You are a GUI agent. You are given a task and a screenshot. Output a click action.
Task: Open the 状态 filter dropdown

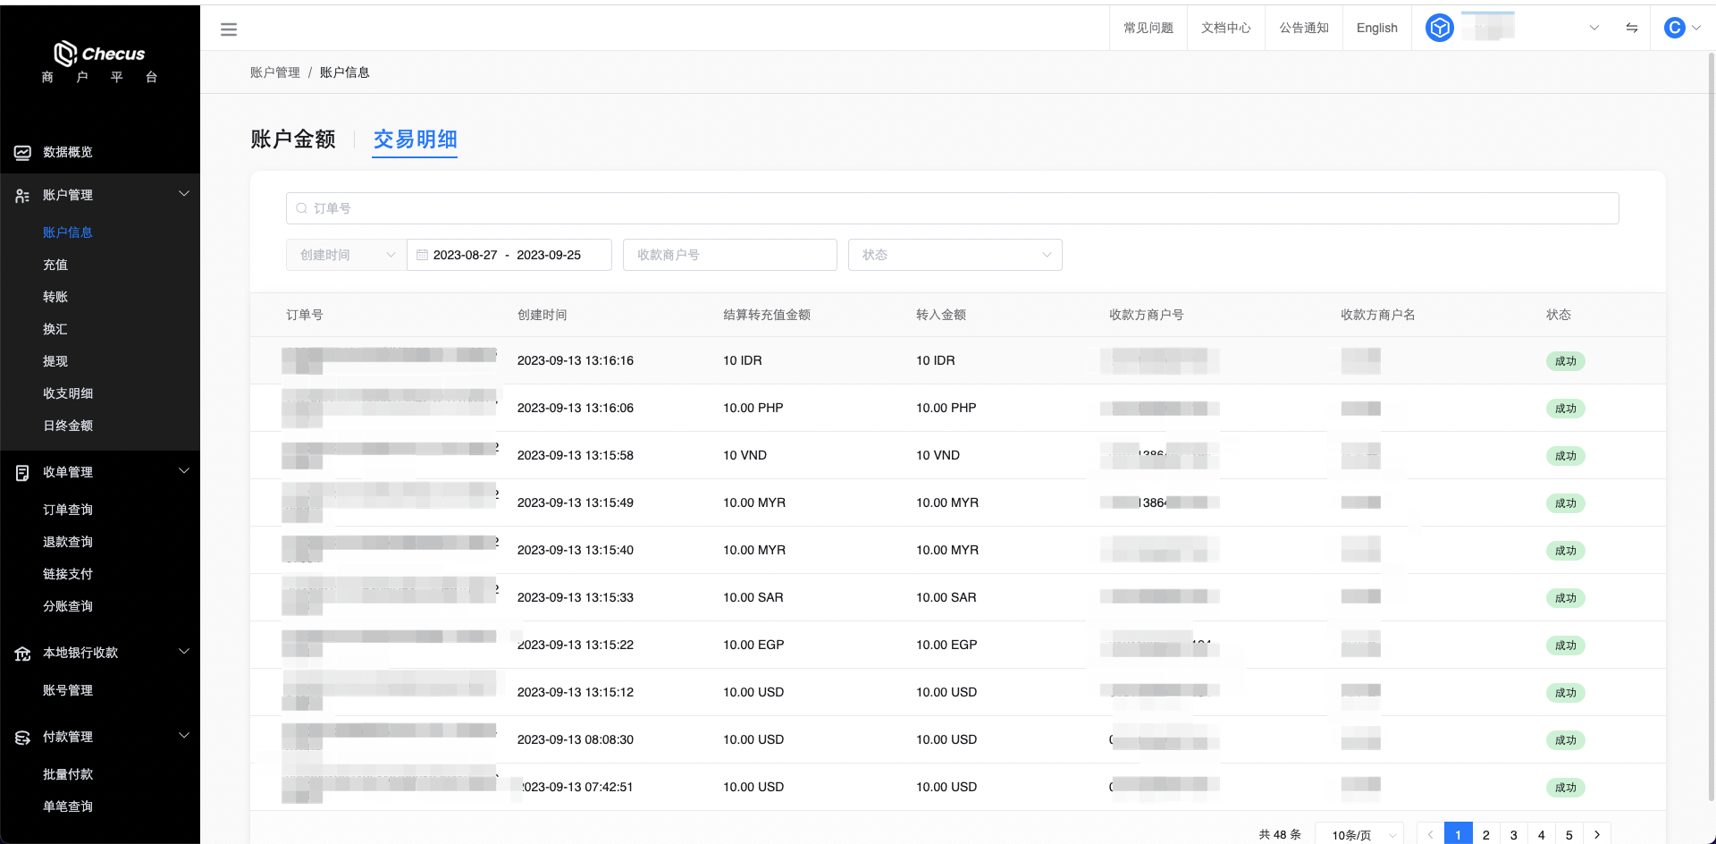(x=955, y=255)
